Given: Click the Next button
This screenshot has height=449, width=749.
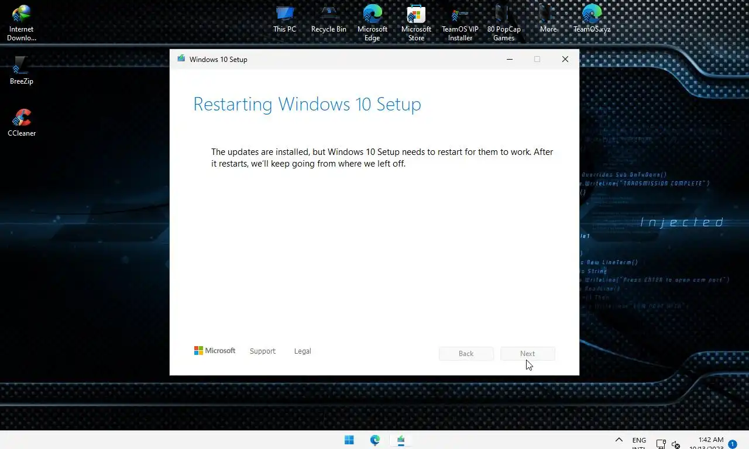Looking at the screenshot, I should pos(527,354).
